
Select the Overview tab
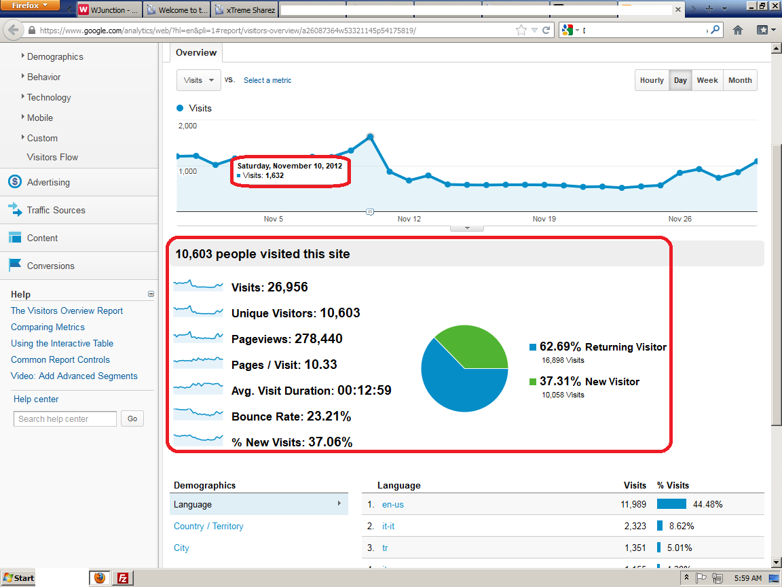click(x=196, y=53)
